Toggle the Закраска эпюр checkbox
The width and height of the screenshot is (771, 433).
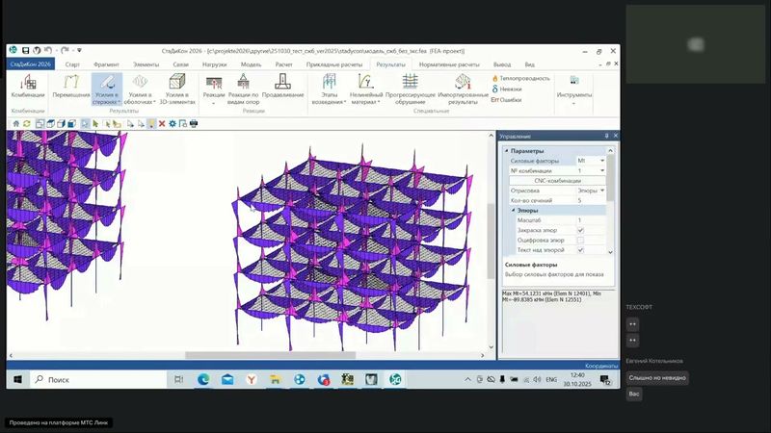[580, 231]
